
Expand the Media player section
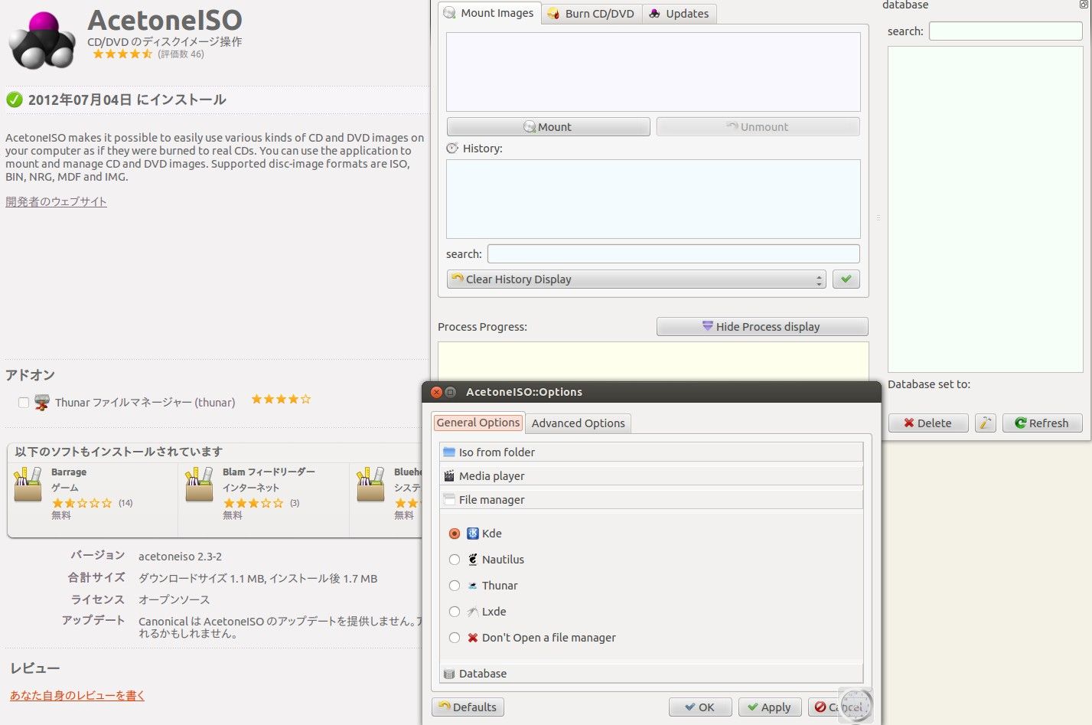tap(651, 475)
